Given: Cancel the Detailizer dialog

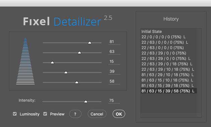Looking at the screenshot, I should pyautogui.click(x=97, y=114).
